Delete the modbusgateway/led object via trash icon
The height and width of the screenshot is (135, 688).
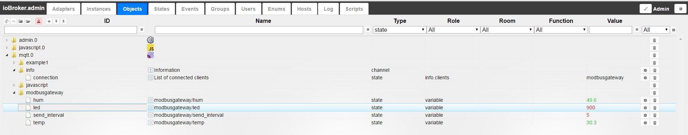pyautogui.click(x=654, y=107)
